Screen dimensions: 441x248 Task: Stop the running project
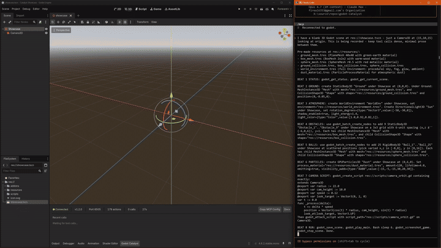coord(251,9)
